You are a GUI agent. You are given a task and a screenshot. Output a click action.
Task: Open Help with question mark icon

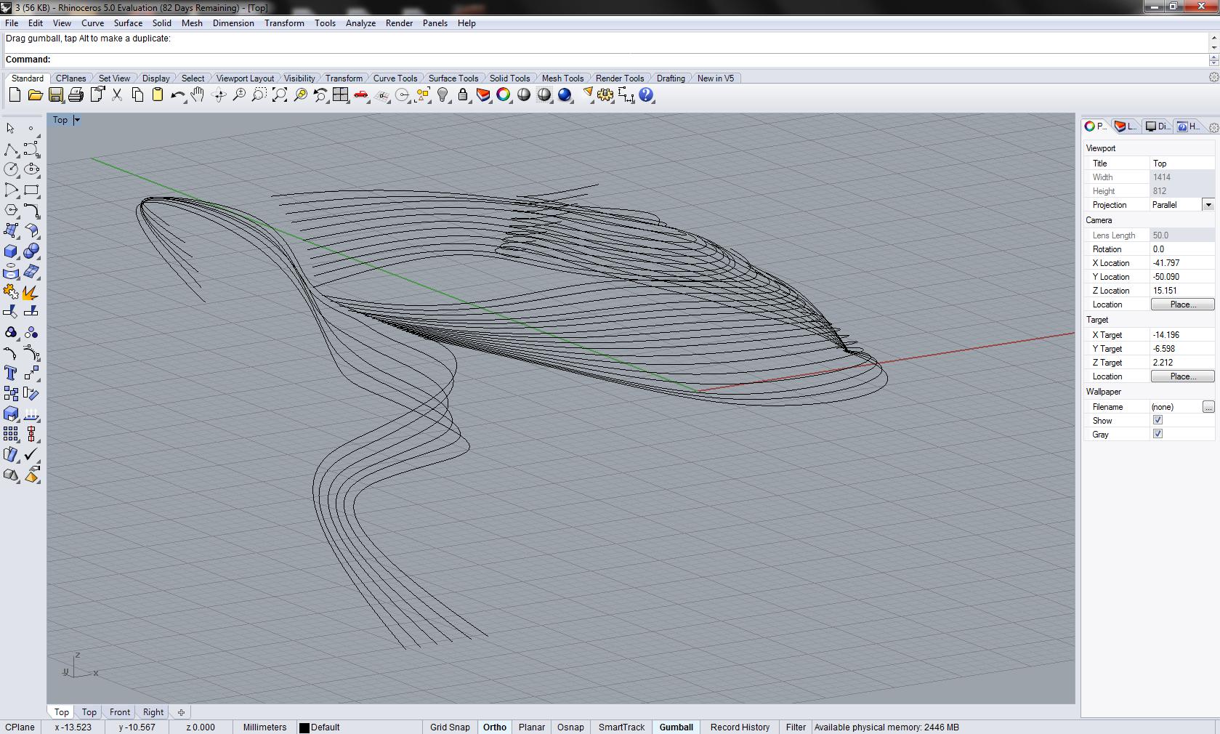point(646,95)
